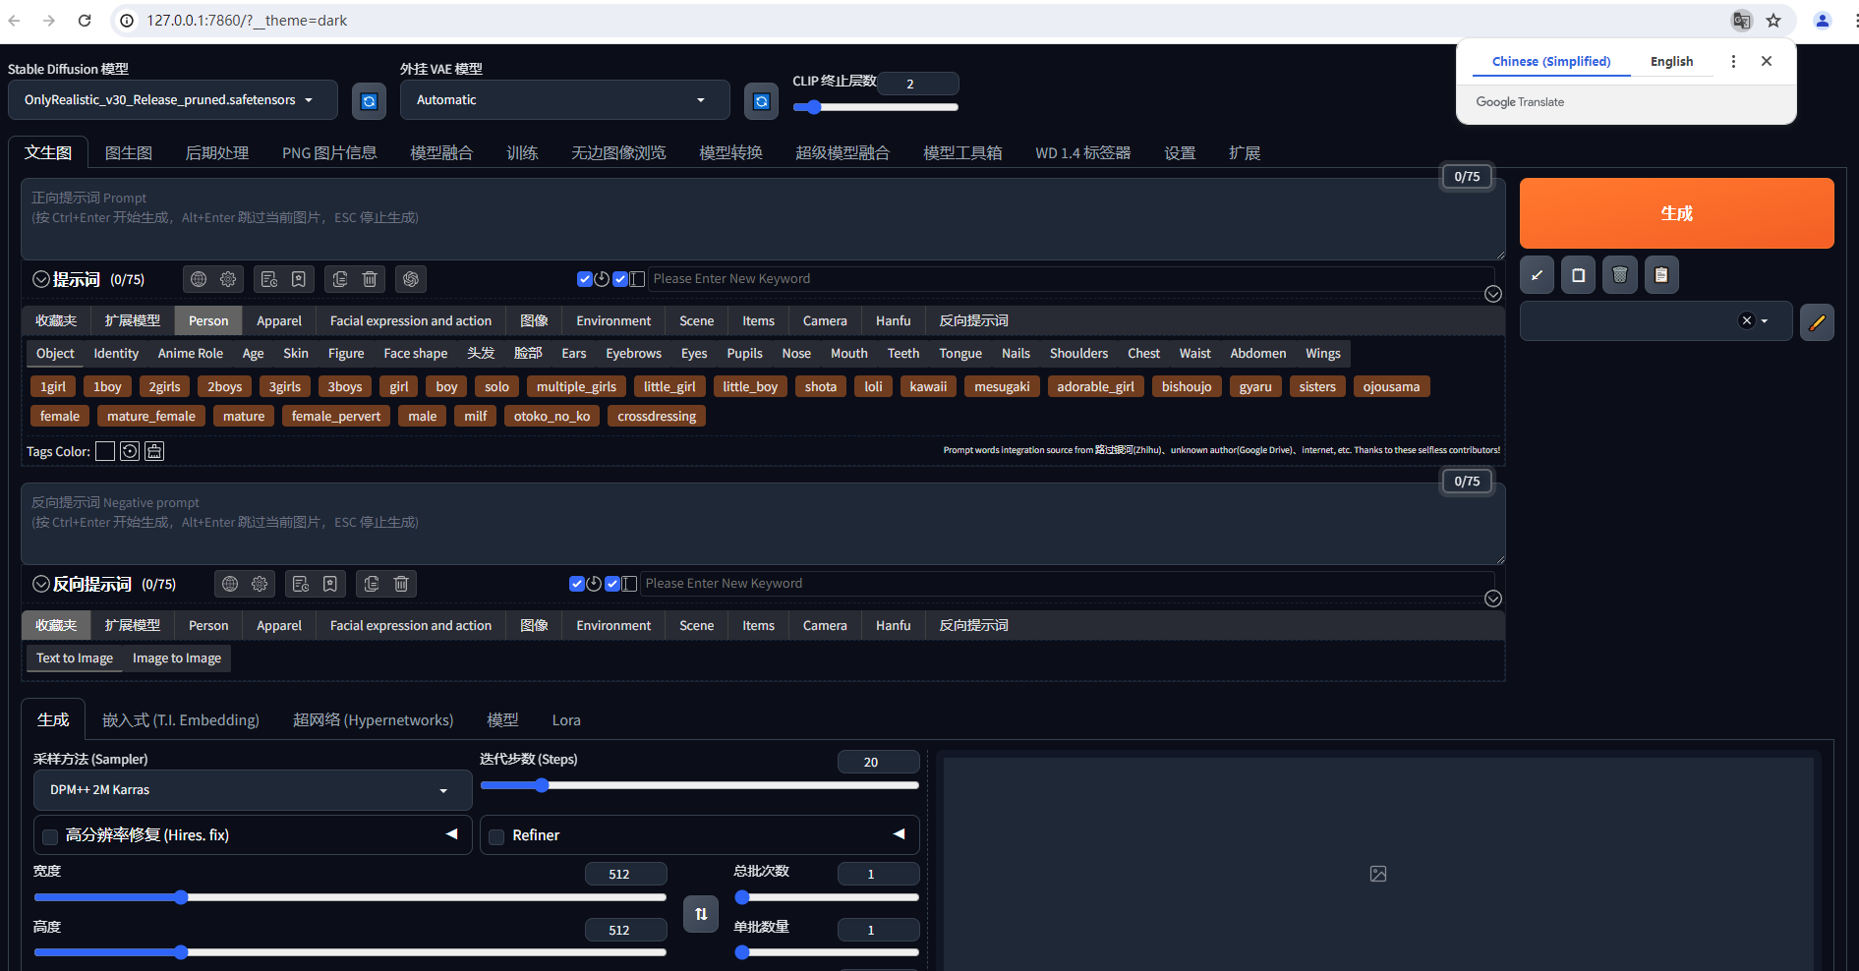The image size is (1859, 971).
Task: Open the 设置 tab
Action: (1180, 153)
